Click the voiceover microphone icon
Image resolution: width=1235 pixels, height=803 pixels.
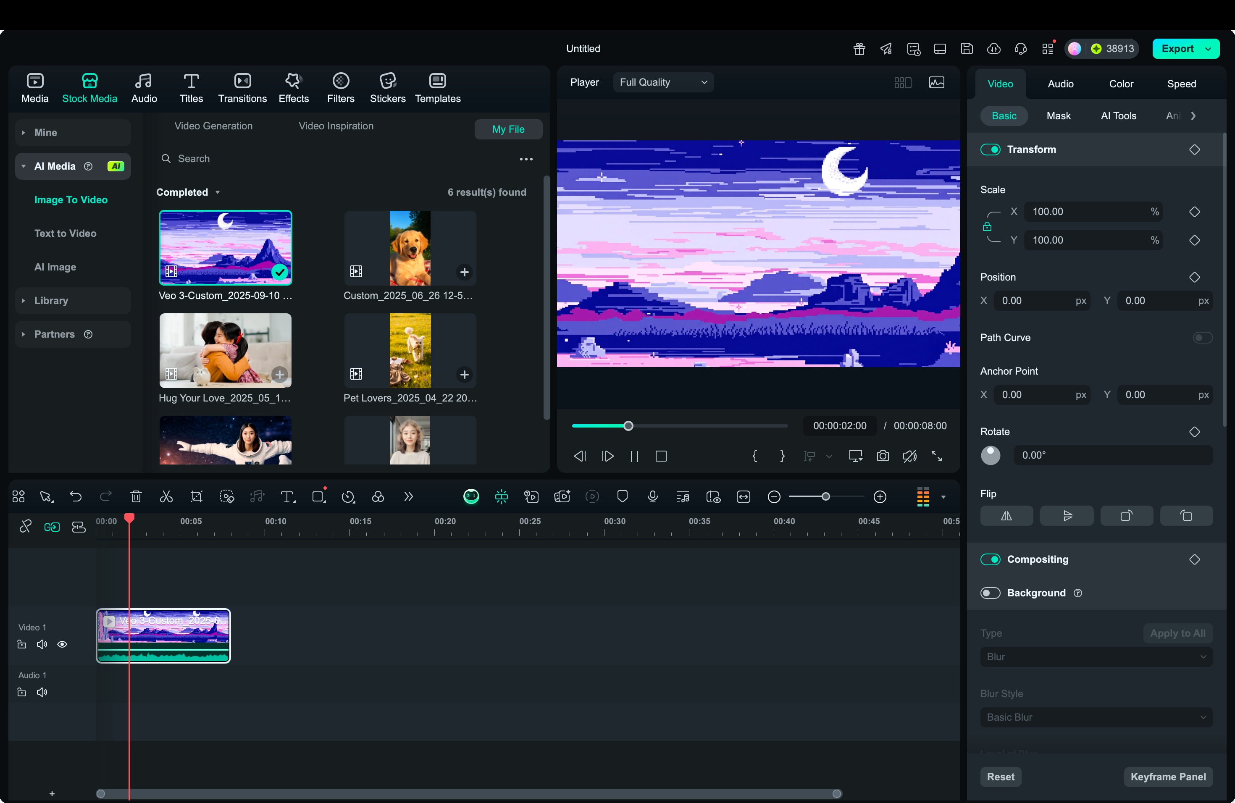[x=653, y=497]
